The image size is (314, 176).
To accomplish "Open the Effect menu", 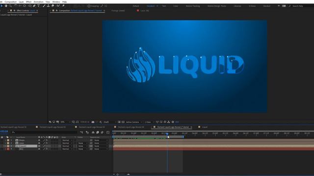I will [x=28, y=2].
